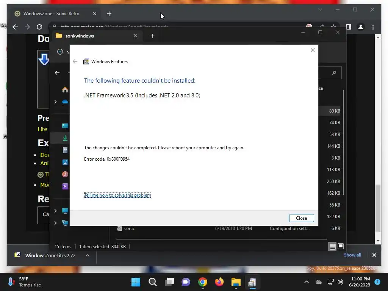Image resolution: width=388 pixels, height=291 pixels.
Task: Expand Network in Explorer sidebar
Action: pyautogui.click(x=55, y=223)
